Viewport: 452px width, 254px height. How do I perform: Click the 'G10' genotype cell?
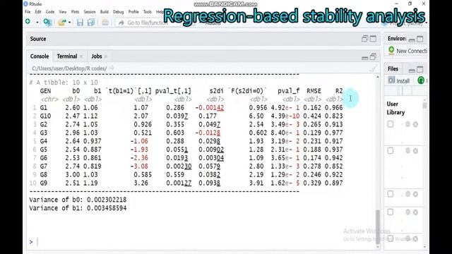click(45, 116)
